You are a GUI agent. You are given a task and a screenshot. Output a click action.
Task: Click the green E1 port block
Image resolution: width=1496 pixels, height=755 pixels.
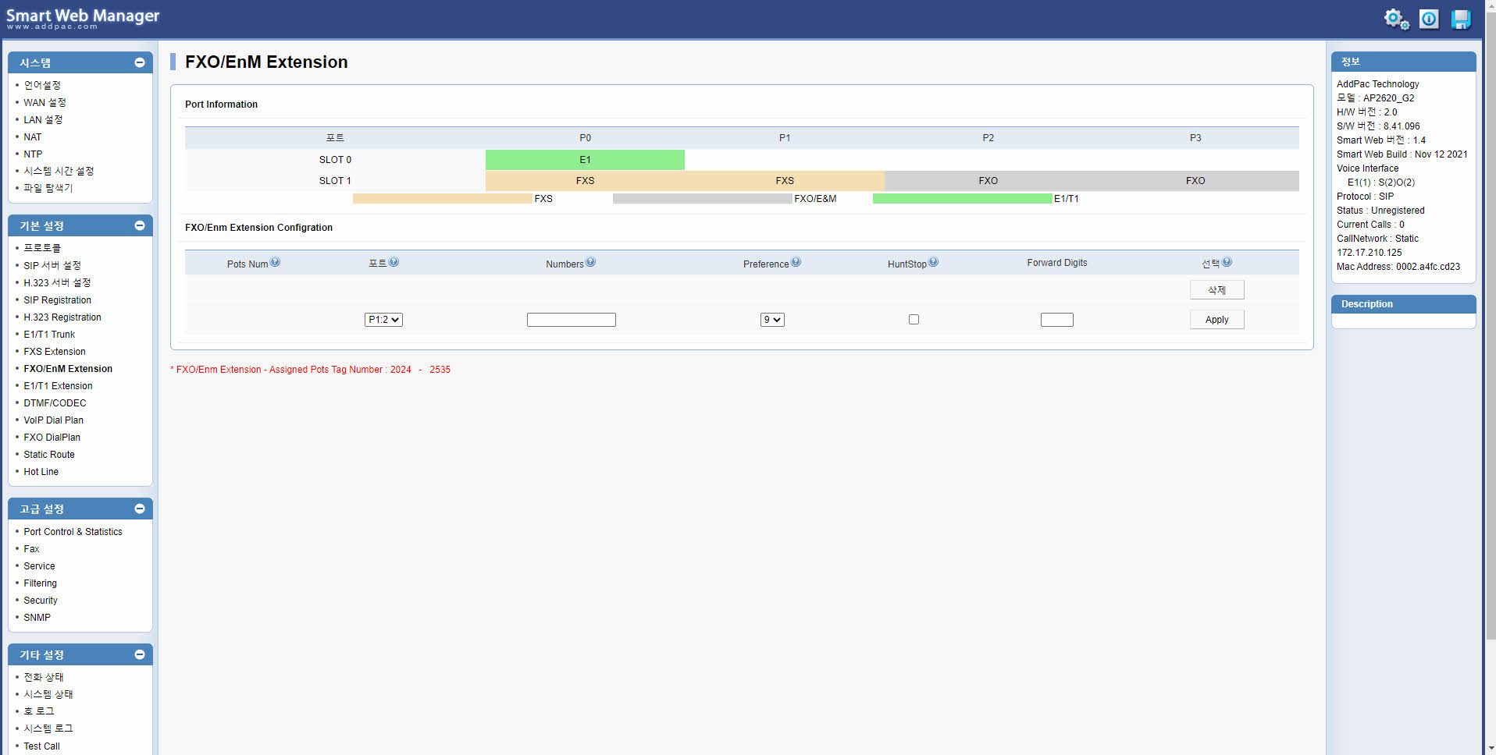coord(585,160)
